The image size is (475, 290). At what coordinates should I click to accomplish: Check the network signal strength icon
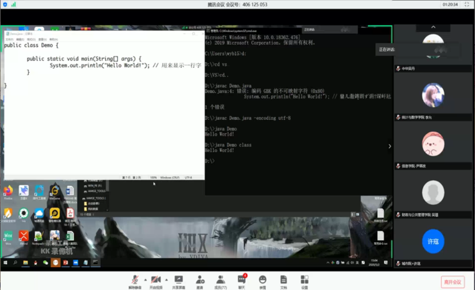coord(13,5)
